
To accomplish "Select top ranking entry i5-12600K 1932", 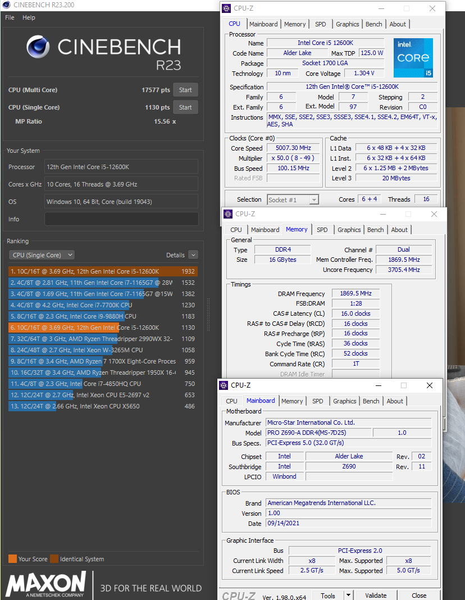I will (x=102, y=272).
